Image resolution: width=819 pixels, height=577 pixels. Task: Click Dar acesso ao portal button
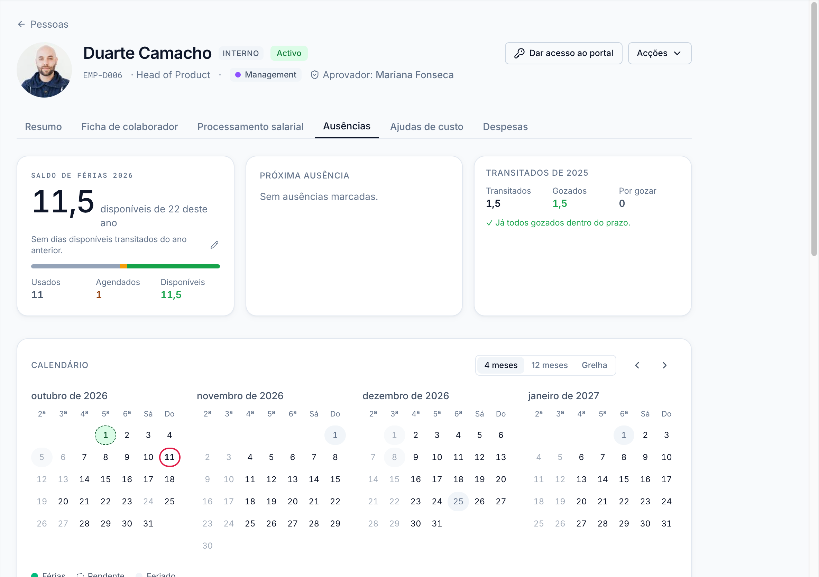pyautogui.click(x=564, y=53)
